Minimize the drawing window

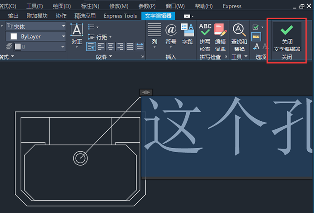click(294, 7)
